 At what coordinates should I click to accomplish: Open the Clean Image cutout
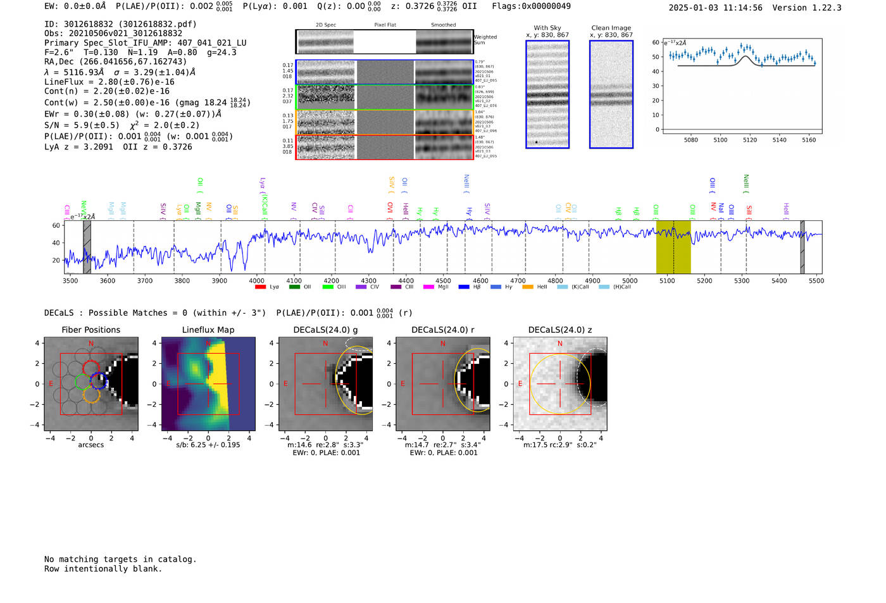tap(611, 94)
